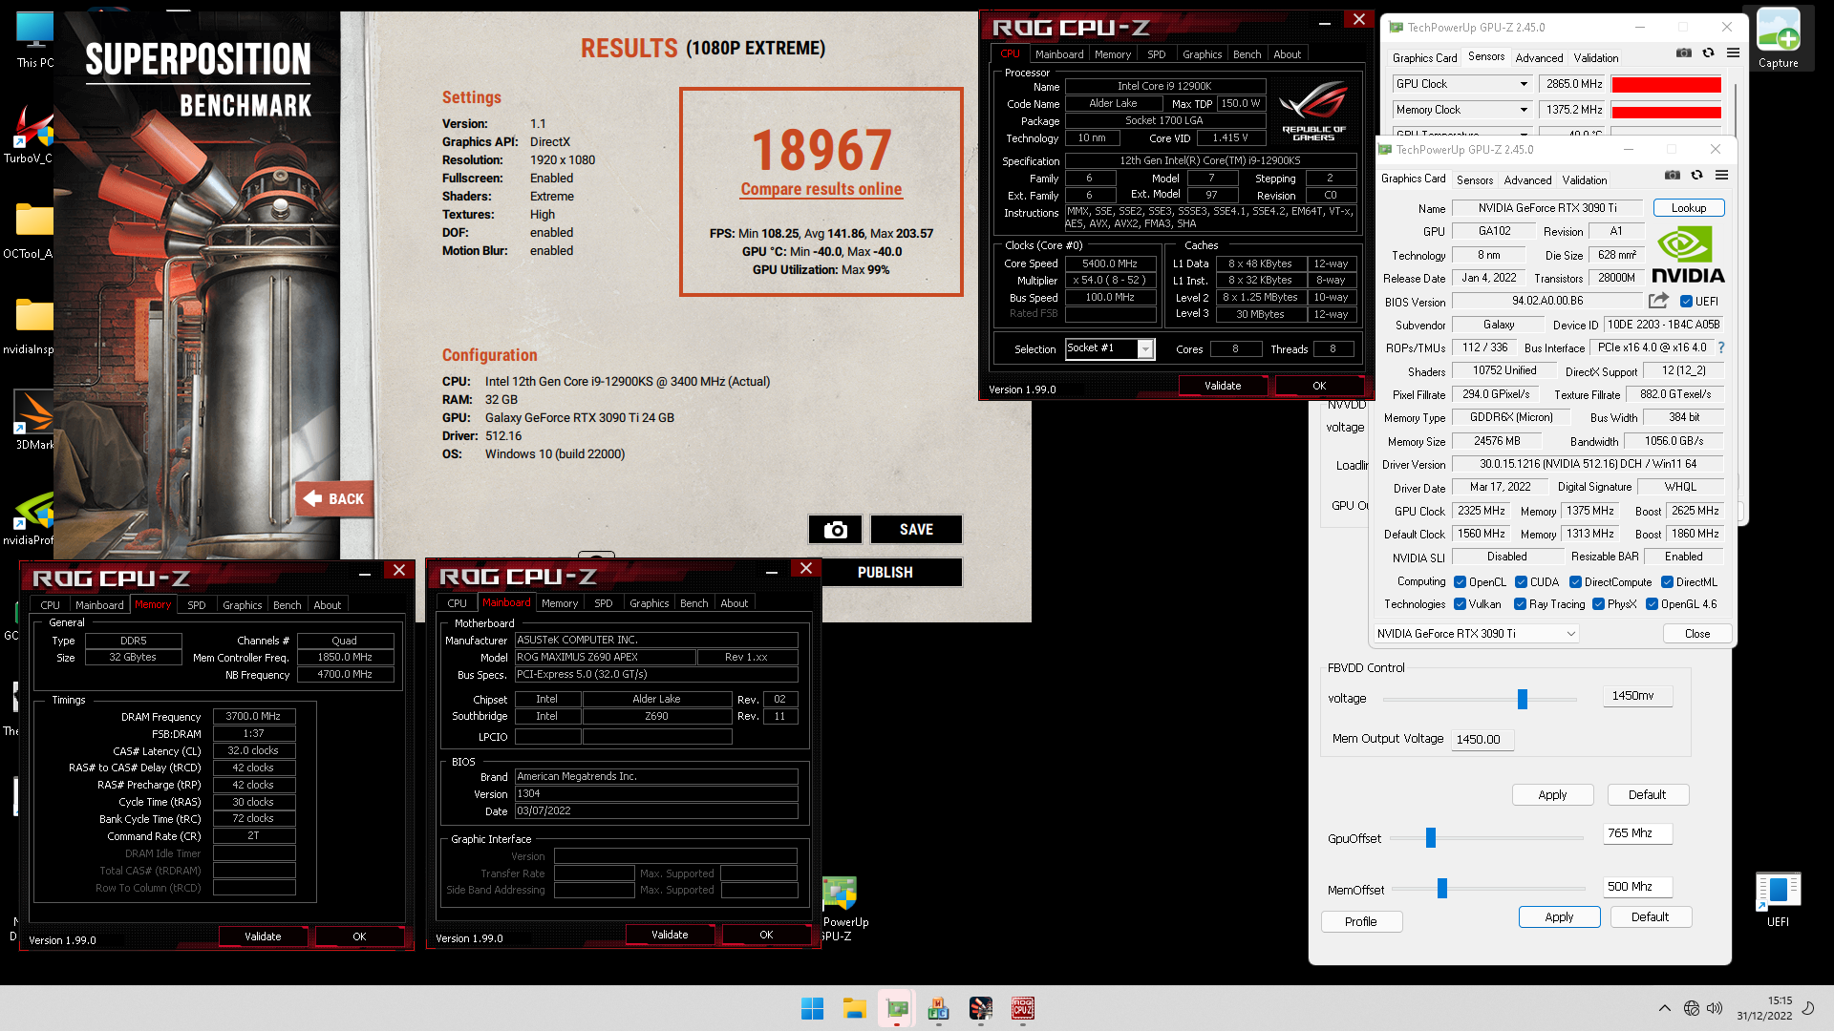Click the MemOffset 500 Mhz value field
Screen dimensions: 1834x1031
(1637, 887)
